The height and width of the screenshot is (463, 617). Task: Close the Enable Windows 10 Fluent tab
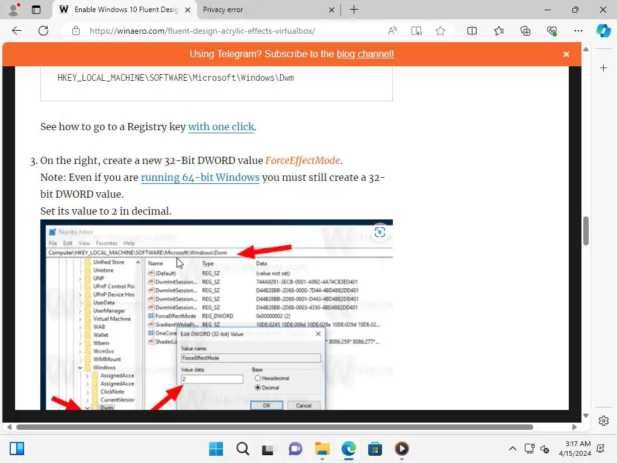(x=188, y=10)
